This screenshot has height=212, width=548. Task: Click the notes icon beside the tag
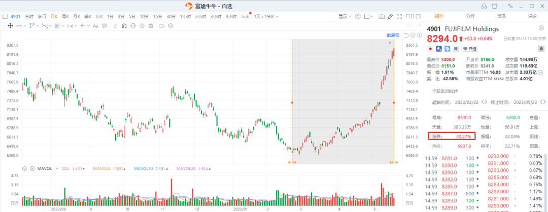(x=456, y=49)
